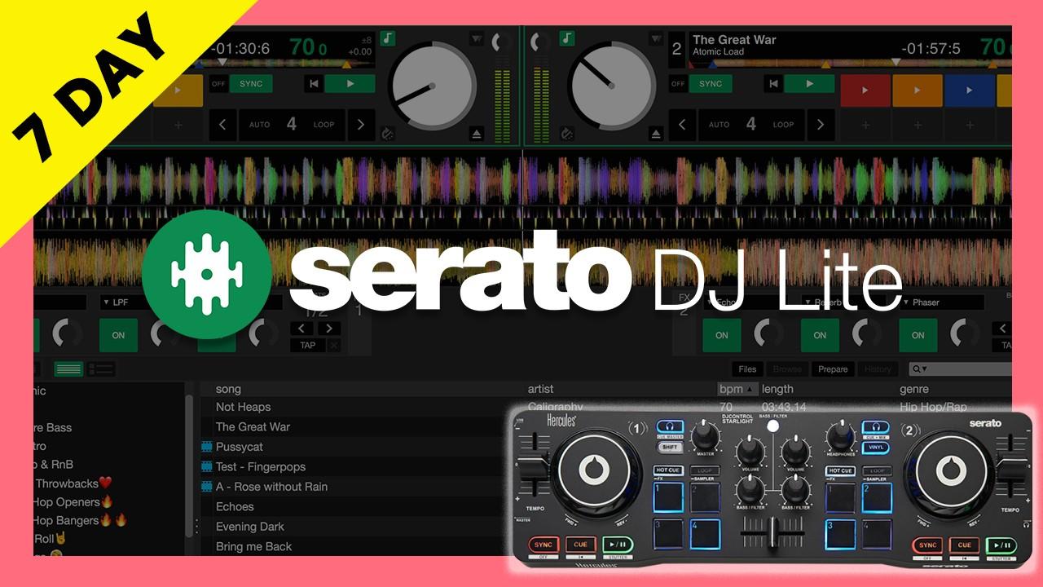Enable SYNC on deck 2
Viewport: 1043px width, 587px height.
coord(711,83)
